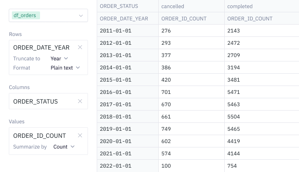Select the 2016-01-01 row cell
The height and width of the screenshot is (172, 299).
pyautogui.click(x=128, y=92)
